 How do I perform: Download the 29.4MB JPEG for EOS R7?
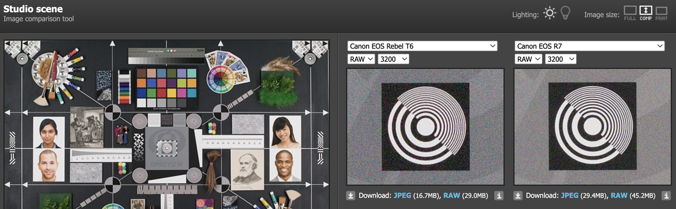570,196
